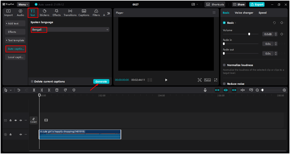The image size is (290, 154).
Task: Click the auto beat marker icon
Action: [65, 90]
